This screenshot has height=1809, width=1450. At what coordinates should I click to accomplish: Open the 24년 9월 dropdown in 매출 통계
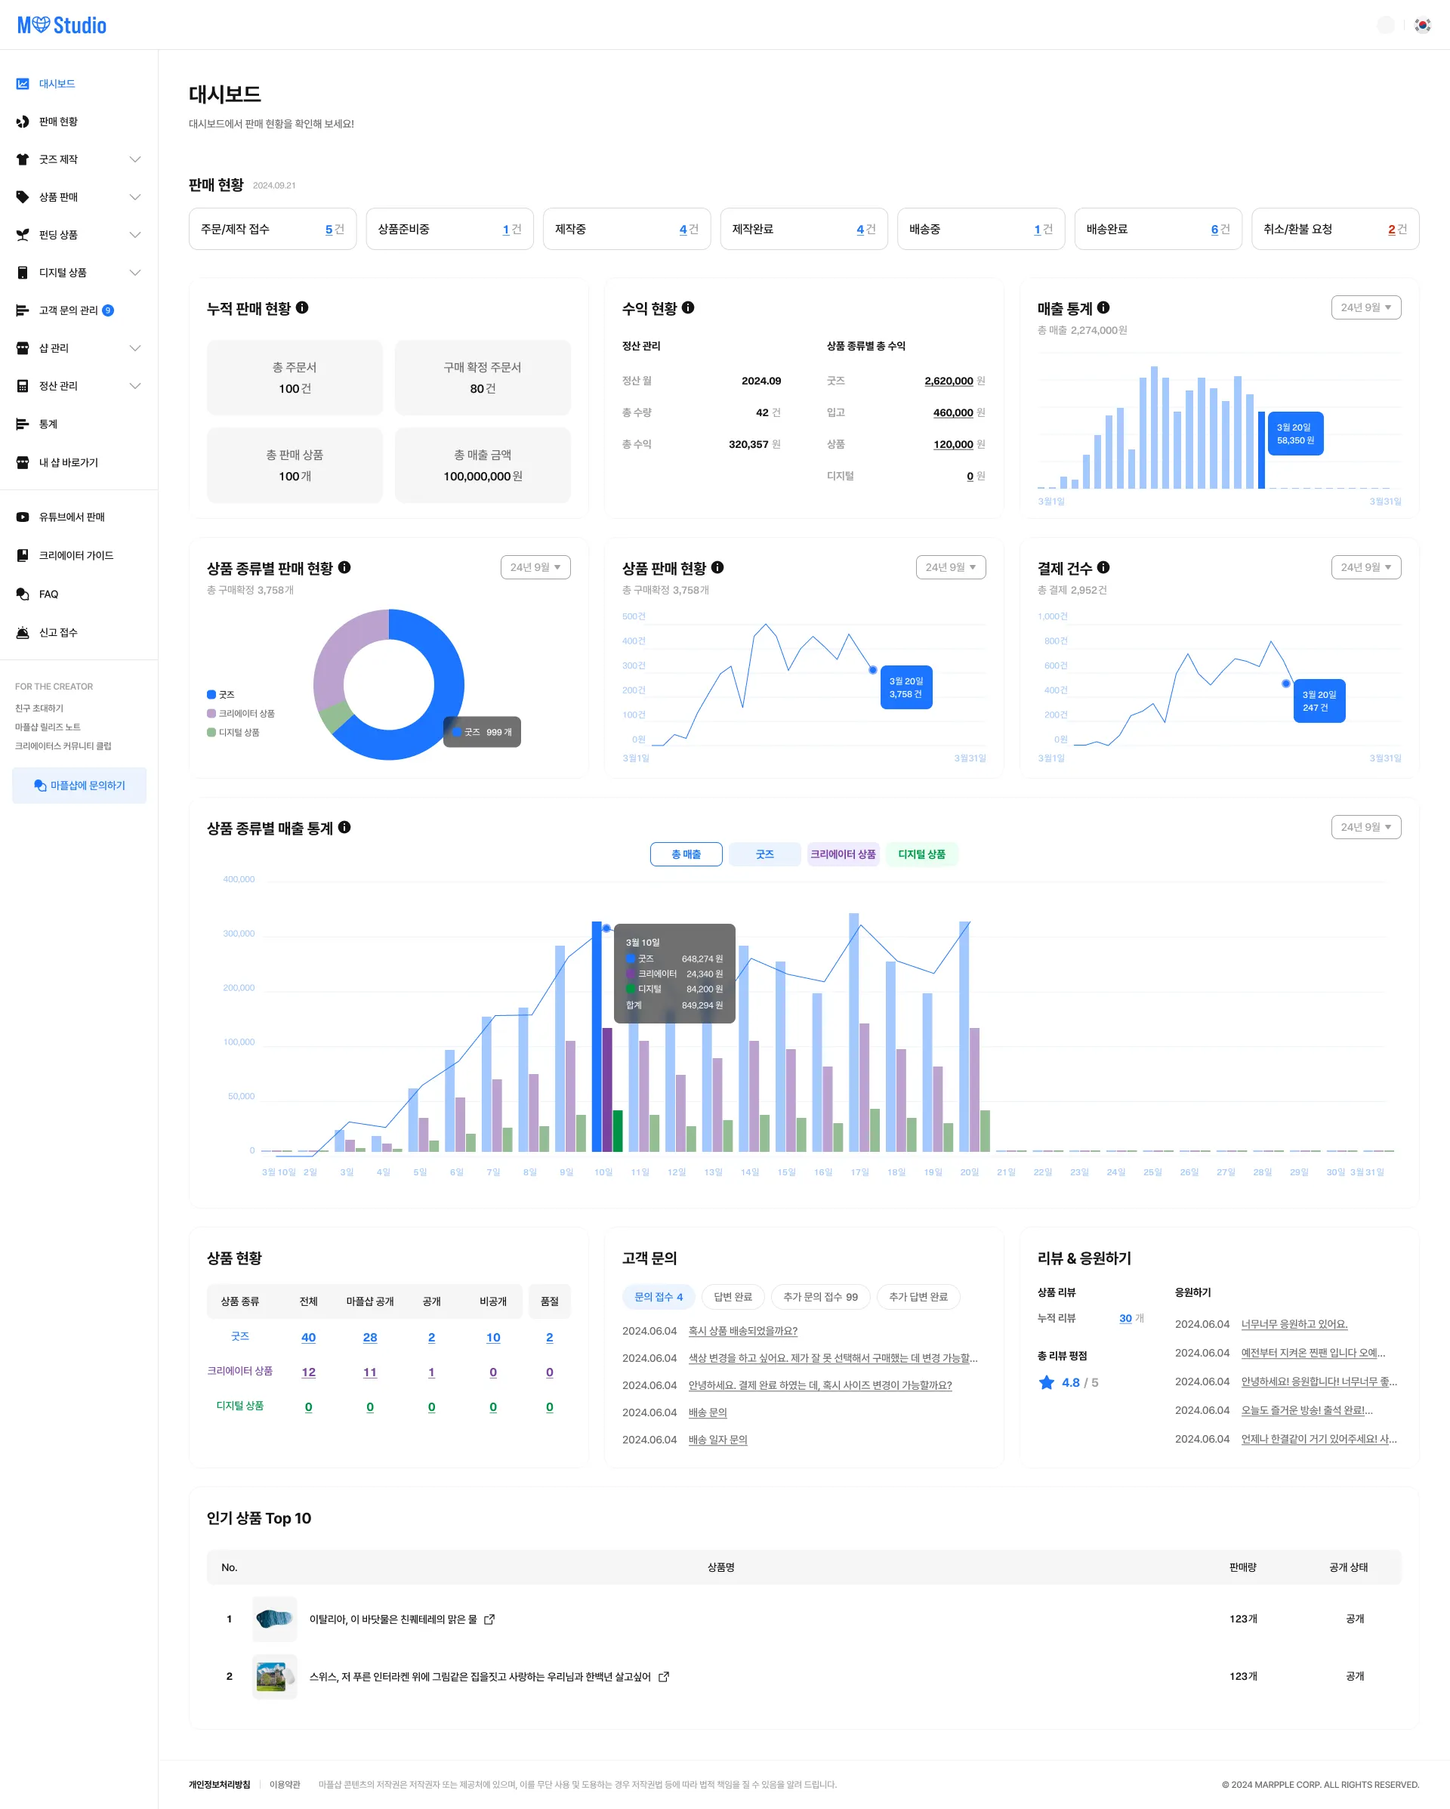1365,308
